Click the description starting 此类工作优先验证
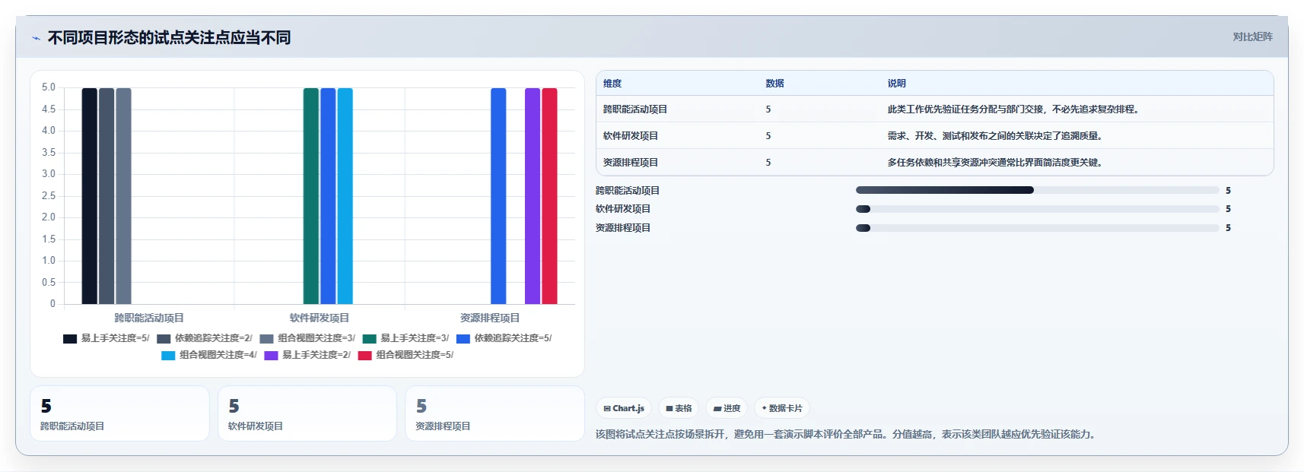Image resolution: width=1304 pixels, height=472 pixels. coord(1014,109)
